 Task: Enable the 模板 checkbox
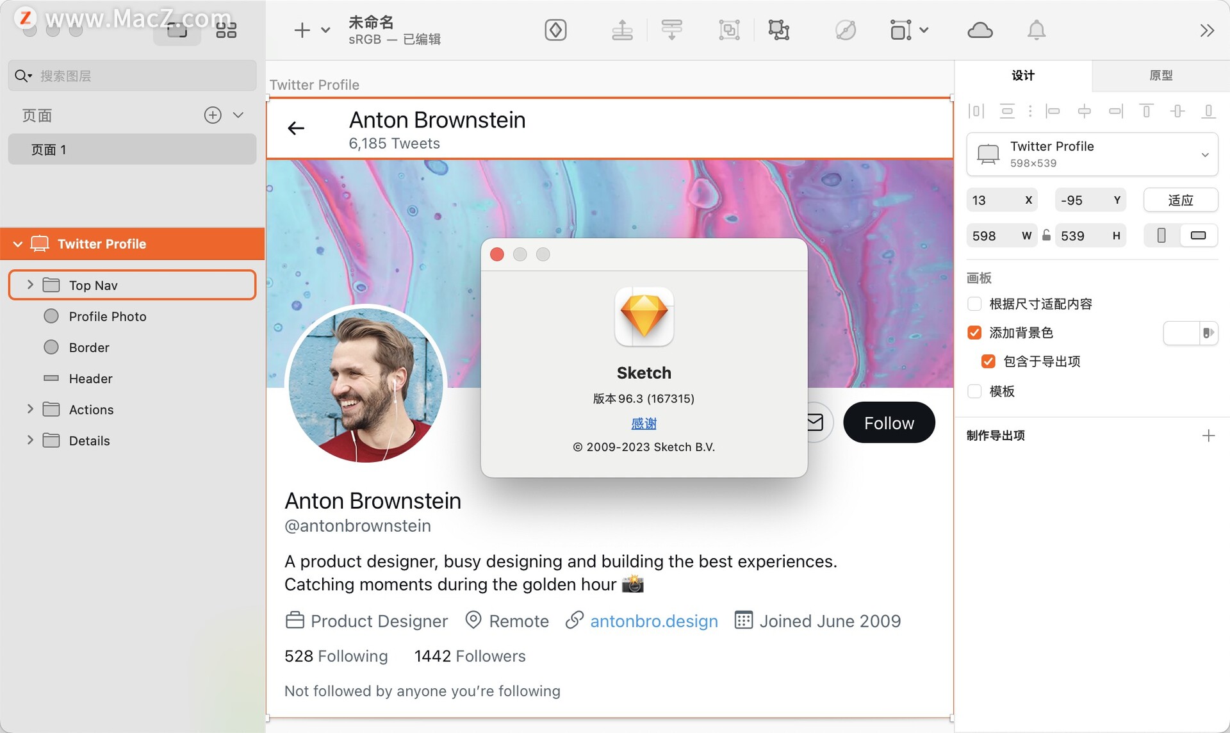coord(974,391)
